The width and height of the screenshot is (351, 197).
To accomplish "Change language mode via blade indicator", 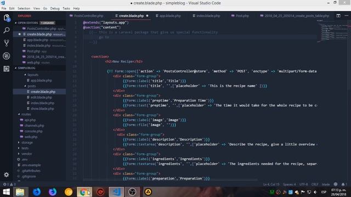I will pyautogui.click(x=326, y=184).
